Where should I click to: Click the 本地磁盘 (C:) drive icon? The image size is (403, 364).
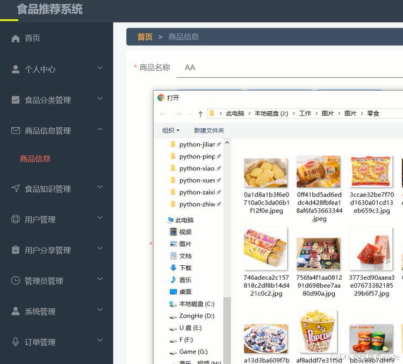(173, 304)
